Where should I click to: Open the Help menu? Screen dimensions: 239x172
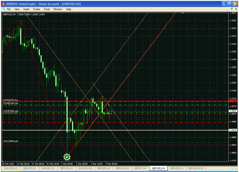(68, 9)
